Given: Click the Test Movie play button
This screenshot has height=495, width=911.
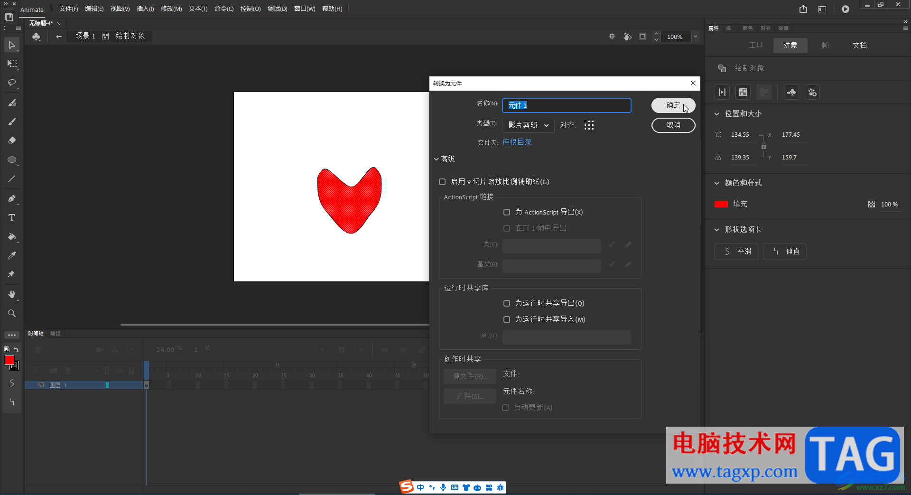Looking at the screenshot, I should 846,9.
